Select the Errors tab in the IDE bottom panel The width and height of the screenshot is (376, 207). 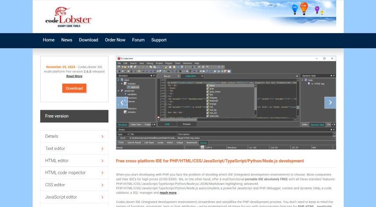tap(203, 143)
